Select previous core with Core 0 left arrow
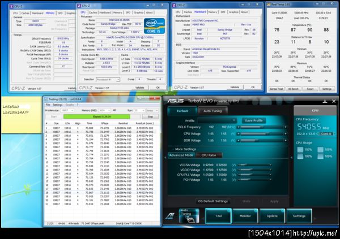Screen dimensions: 340x239 (x=318, y=134)
